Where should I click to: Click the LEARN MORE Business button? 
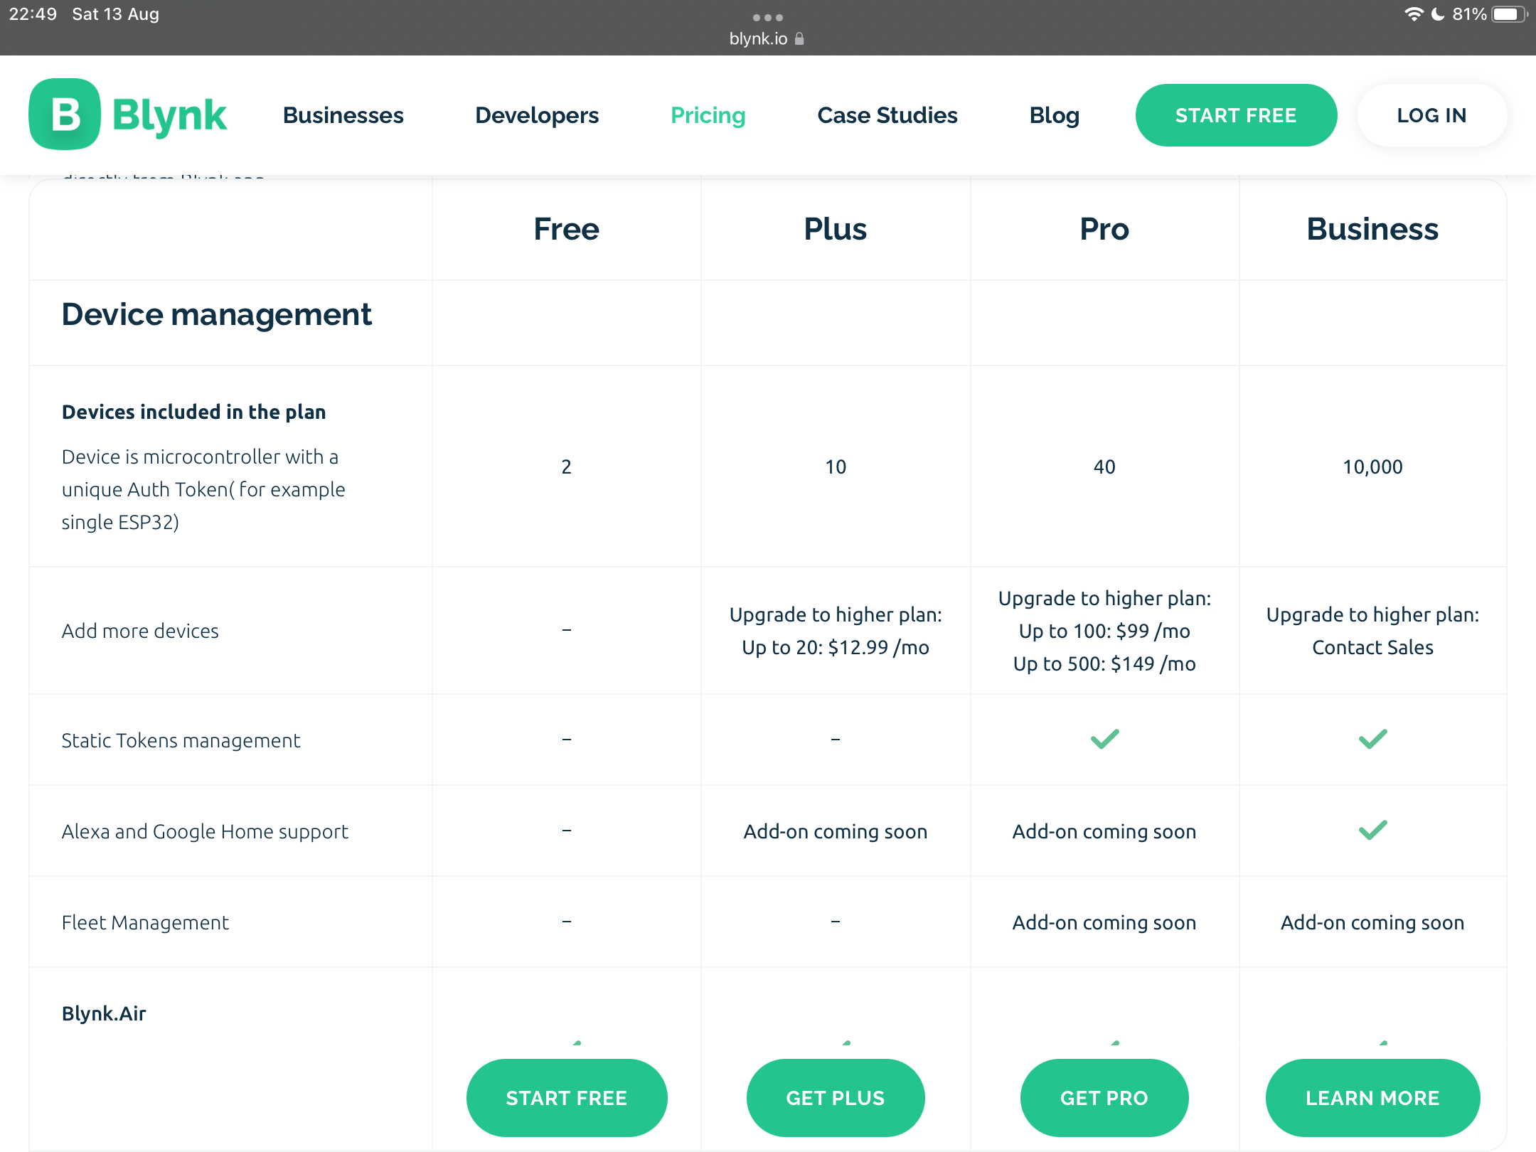click(1372, 1098)
